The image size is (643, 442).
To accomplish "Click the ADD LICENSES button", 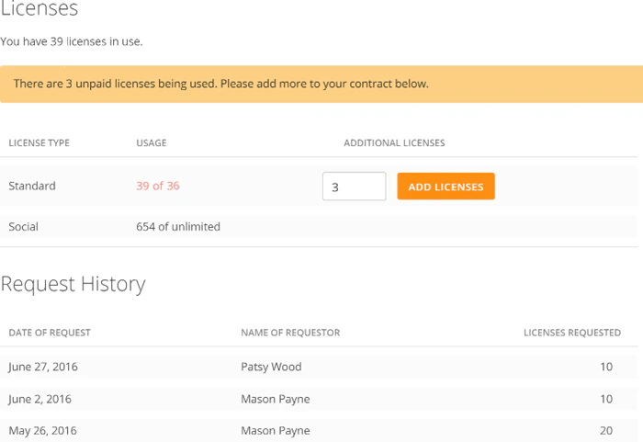I will click(x=446, y=187).
